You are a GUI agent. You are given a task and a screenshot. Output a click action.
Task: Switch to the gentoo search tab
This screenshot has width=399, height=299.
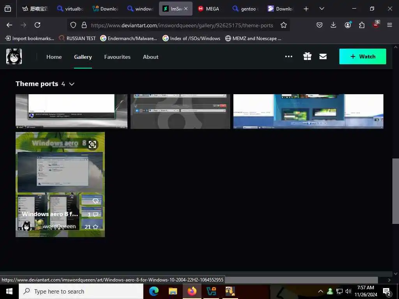tap(245, 9)
